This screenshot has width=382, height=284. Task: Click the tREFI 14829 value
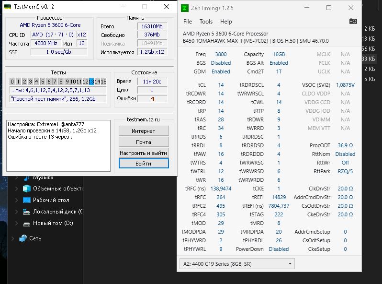coord(279,197)
